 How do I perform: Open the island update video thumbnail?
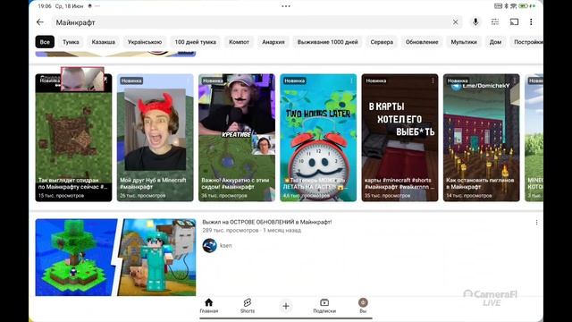(x=115, y=258)
